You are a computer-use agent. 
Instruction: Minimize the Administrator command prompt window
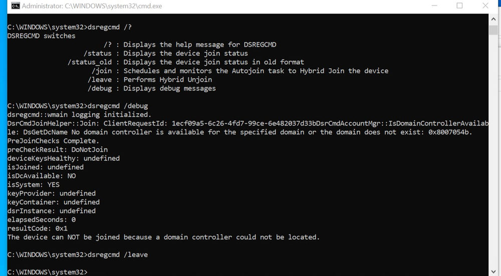(434, 6)
